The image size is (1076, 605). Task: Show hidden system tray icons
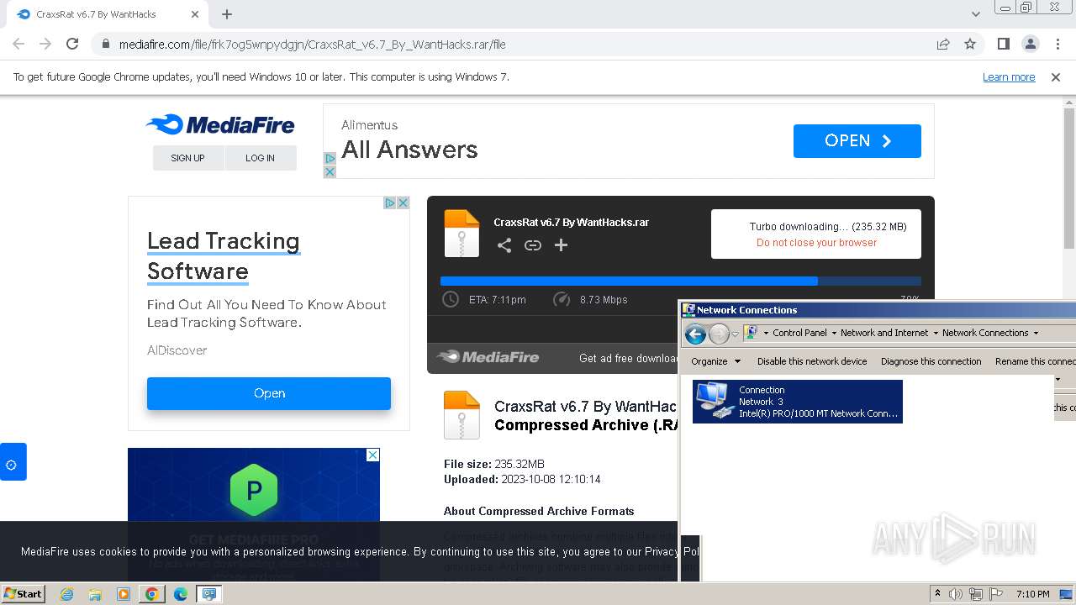click(x=937, y=594)
